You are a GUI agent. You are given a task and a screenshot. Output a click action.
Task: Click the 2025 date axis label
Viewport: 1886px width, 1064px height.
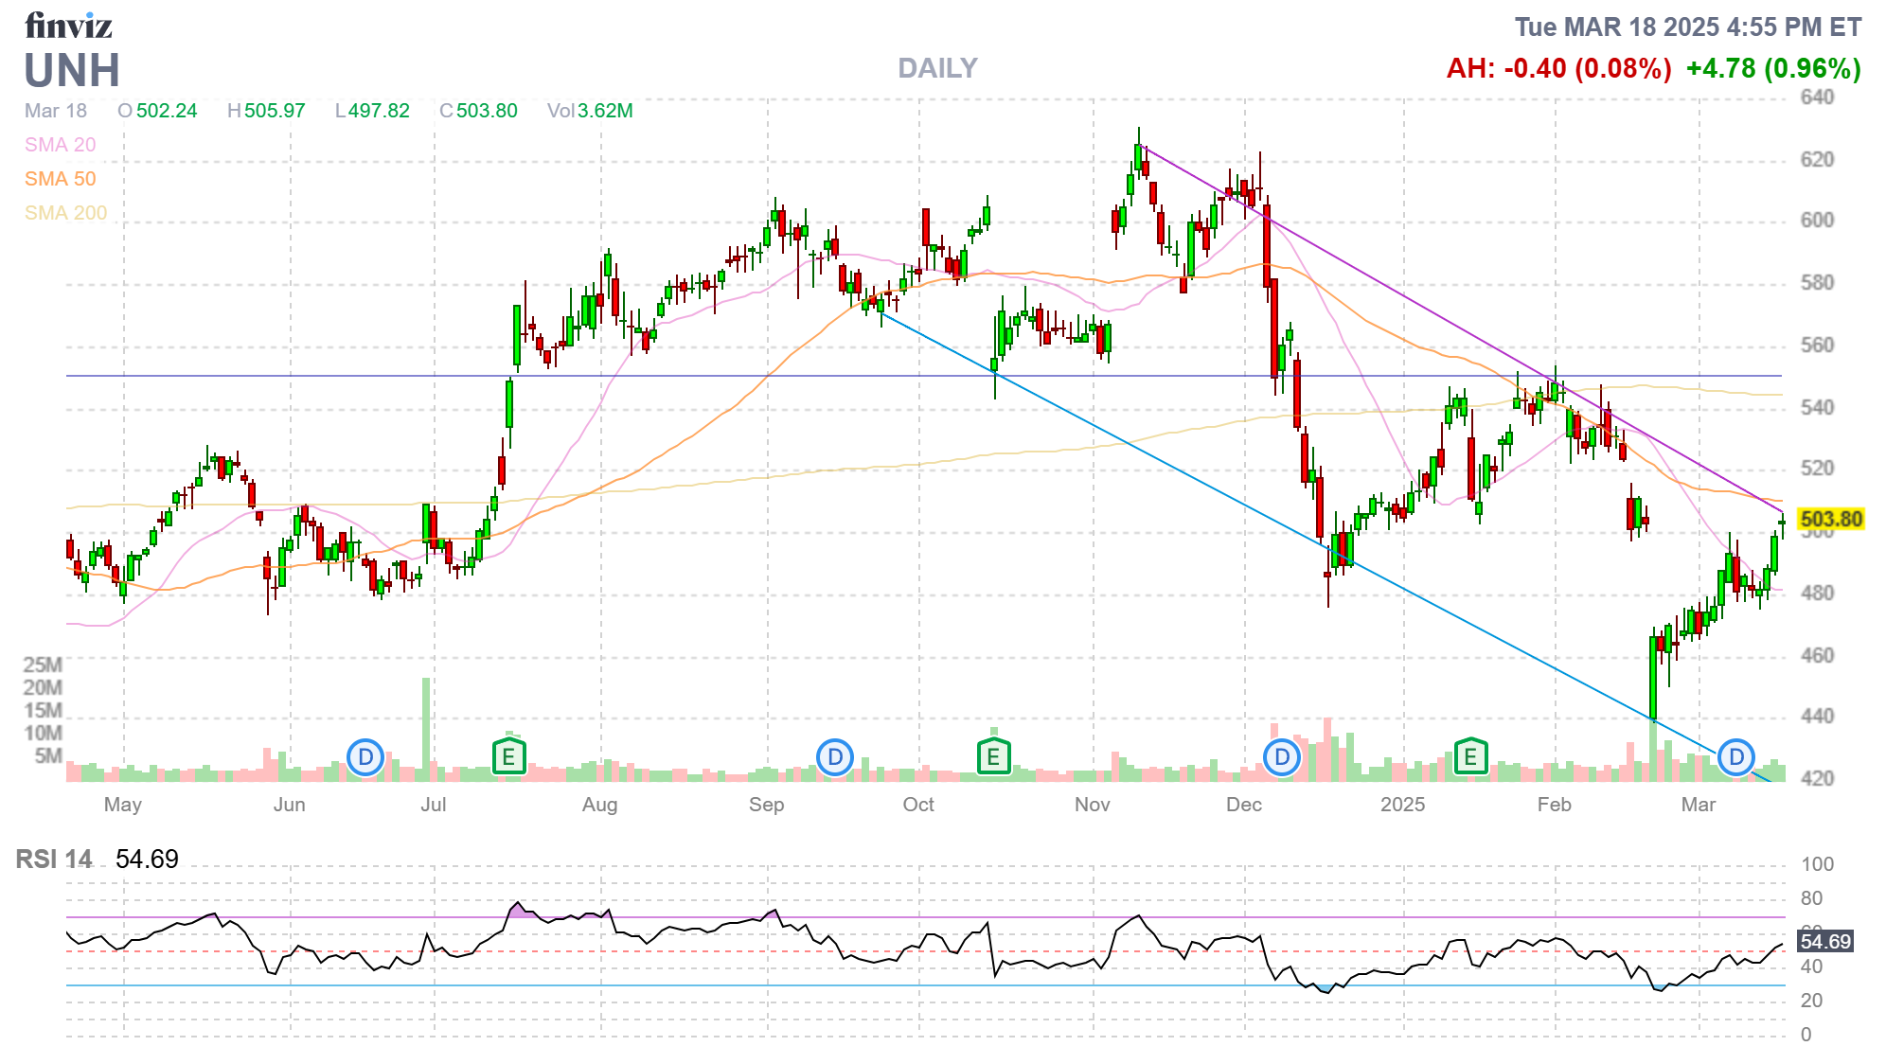pos(1402,805)
